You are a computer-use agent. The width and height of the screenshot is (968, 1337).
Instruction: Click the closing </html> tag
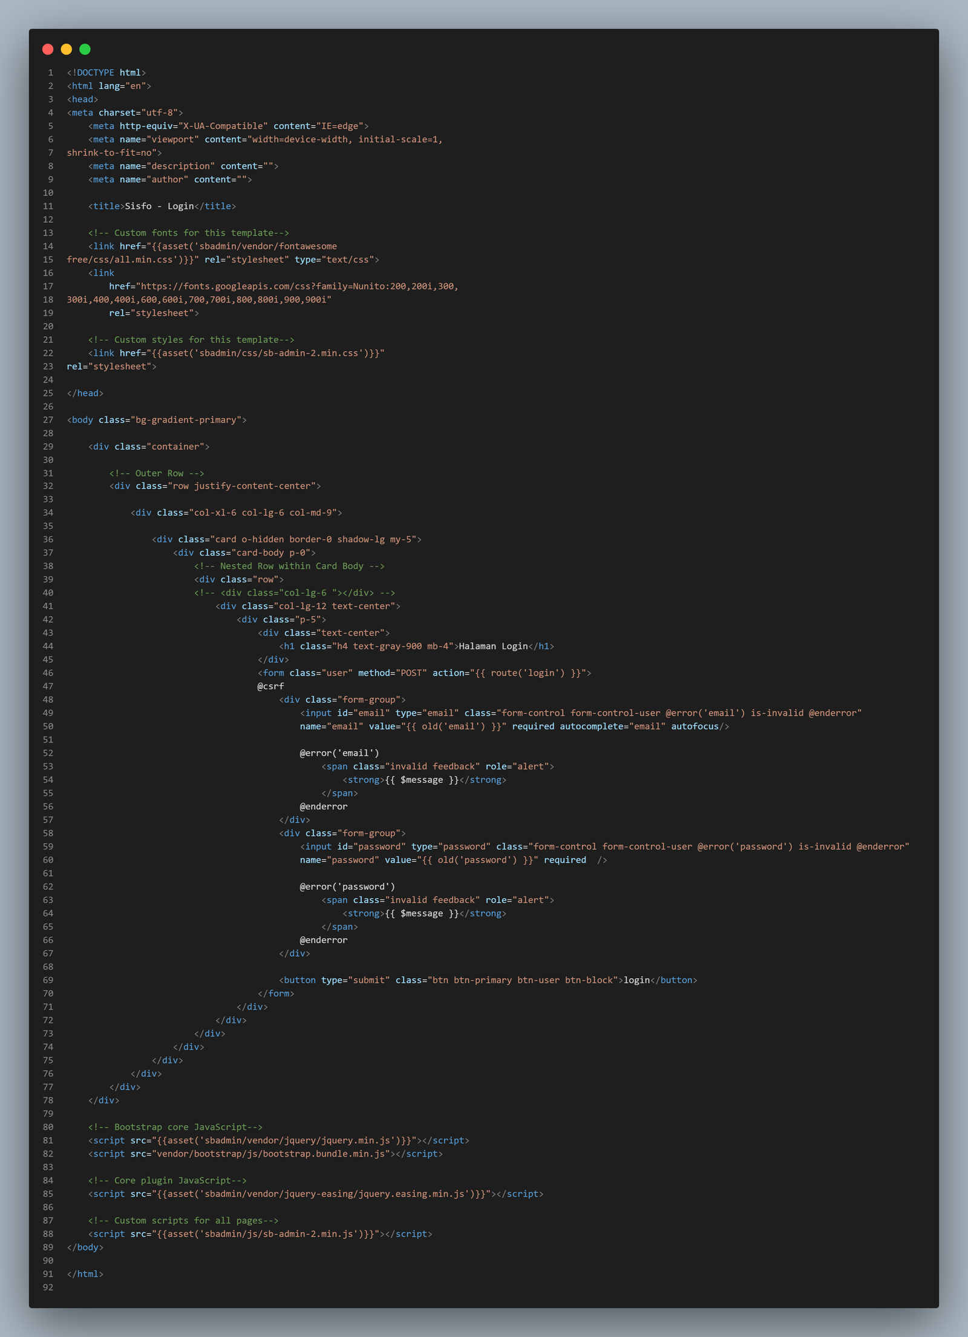point(85,1273)
